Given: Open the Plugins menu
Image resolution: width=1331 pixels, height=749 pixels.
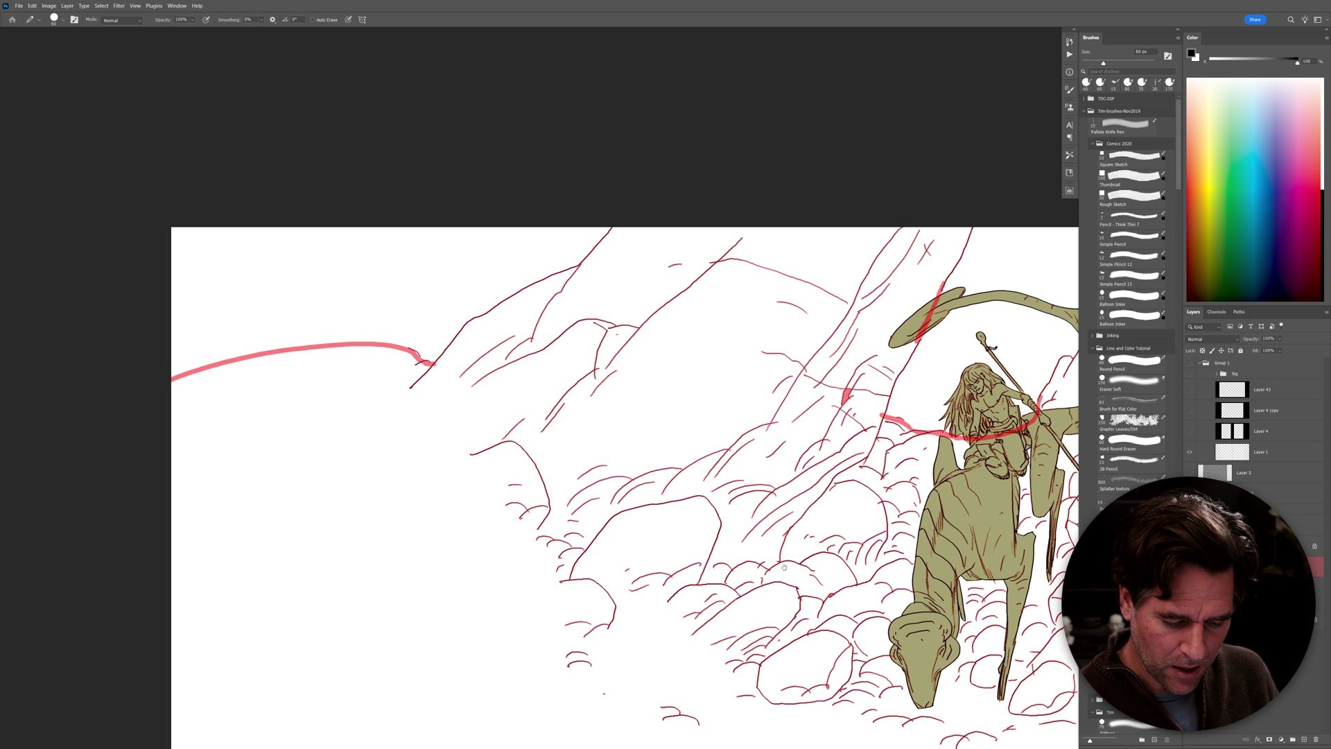Looking at the screenshot, I should [x=154, y=6].
